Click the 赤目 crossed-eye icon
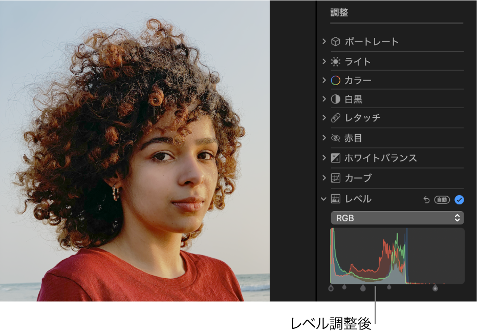 (x=335, y=138)
